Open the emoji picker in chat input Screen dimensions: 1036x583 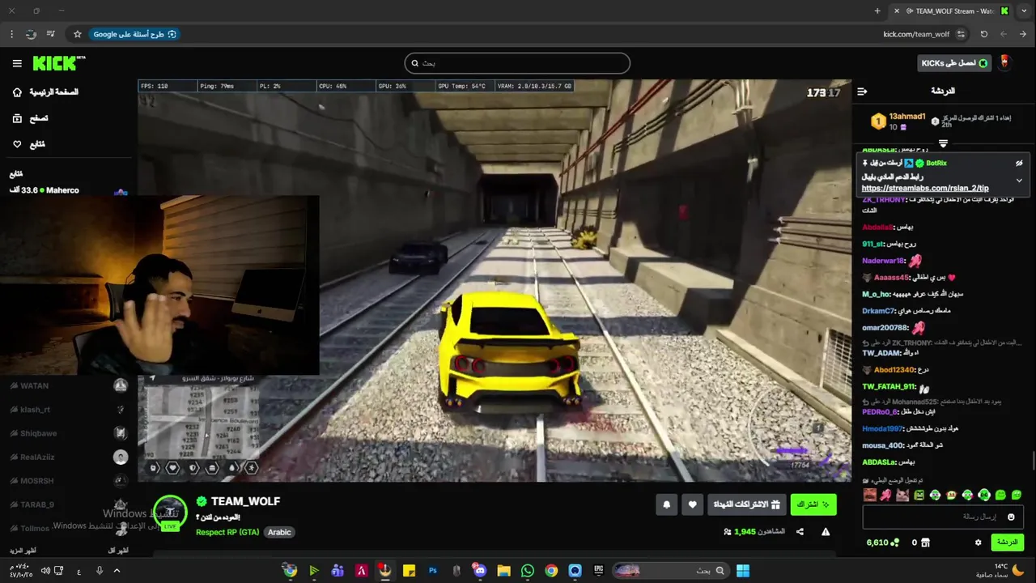coord(1010,517)
